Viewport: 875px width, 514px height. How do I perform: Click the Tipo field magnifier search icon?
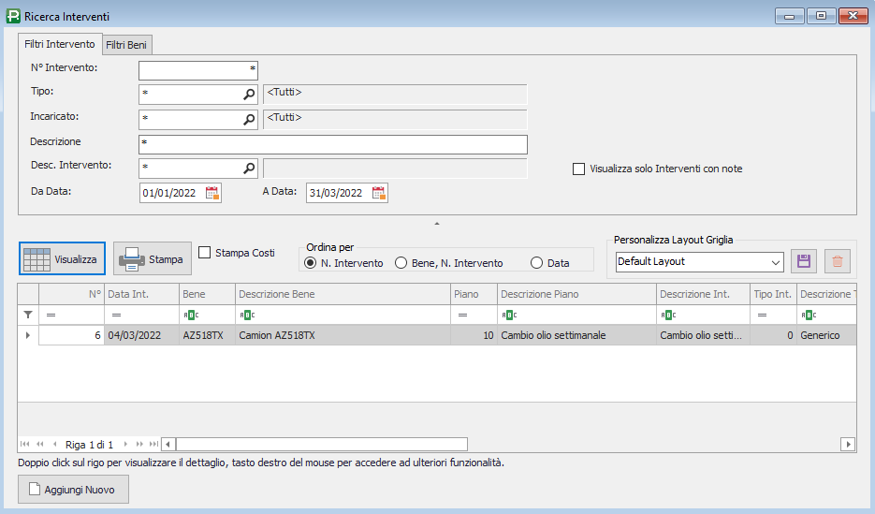tap(250, 95)
